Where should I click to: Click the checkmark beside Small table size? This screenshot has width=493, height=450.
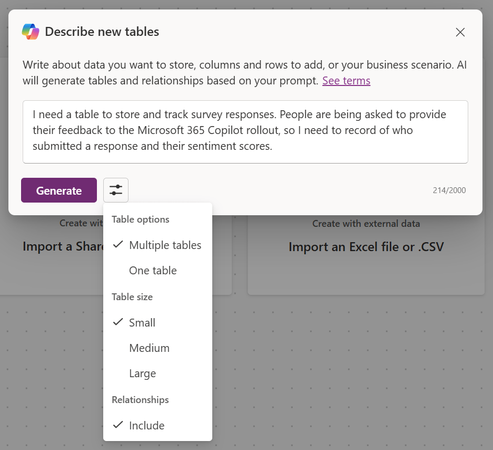click(x=117, y=322)
